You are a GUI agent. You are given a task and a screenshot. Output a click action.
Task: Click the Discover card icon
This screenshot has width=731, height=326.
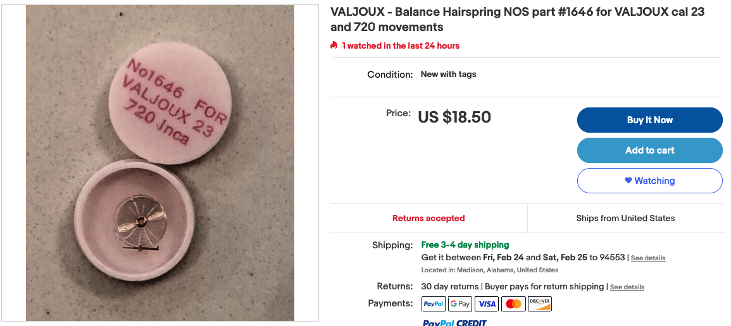point(540,304)
